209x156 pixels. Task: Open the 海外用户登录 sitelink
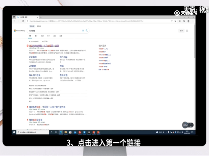[35, 75]
